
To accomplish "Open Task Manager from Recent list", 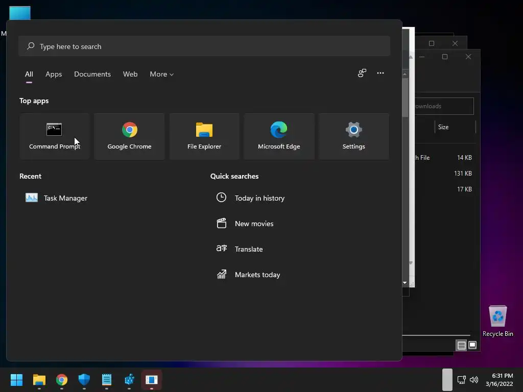I will (56, 198).
